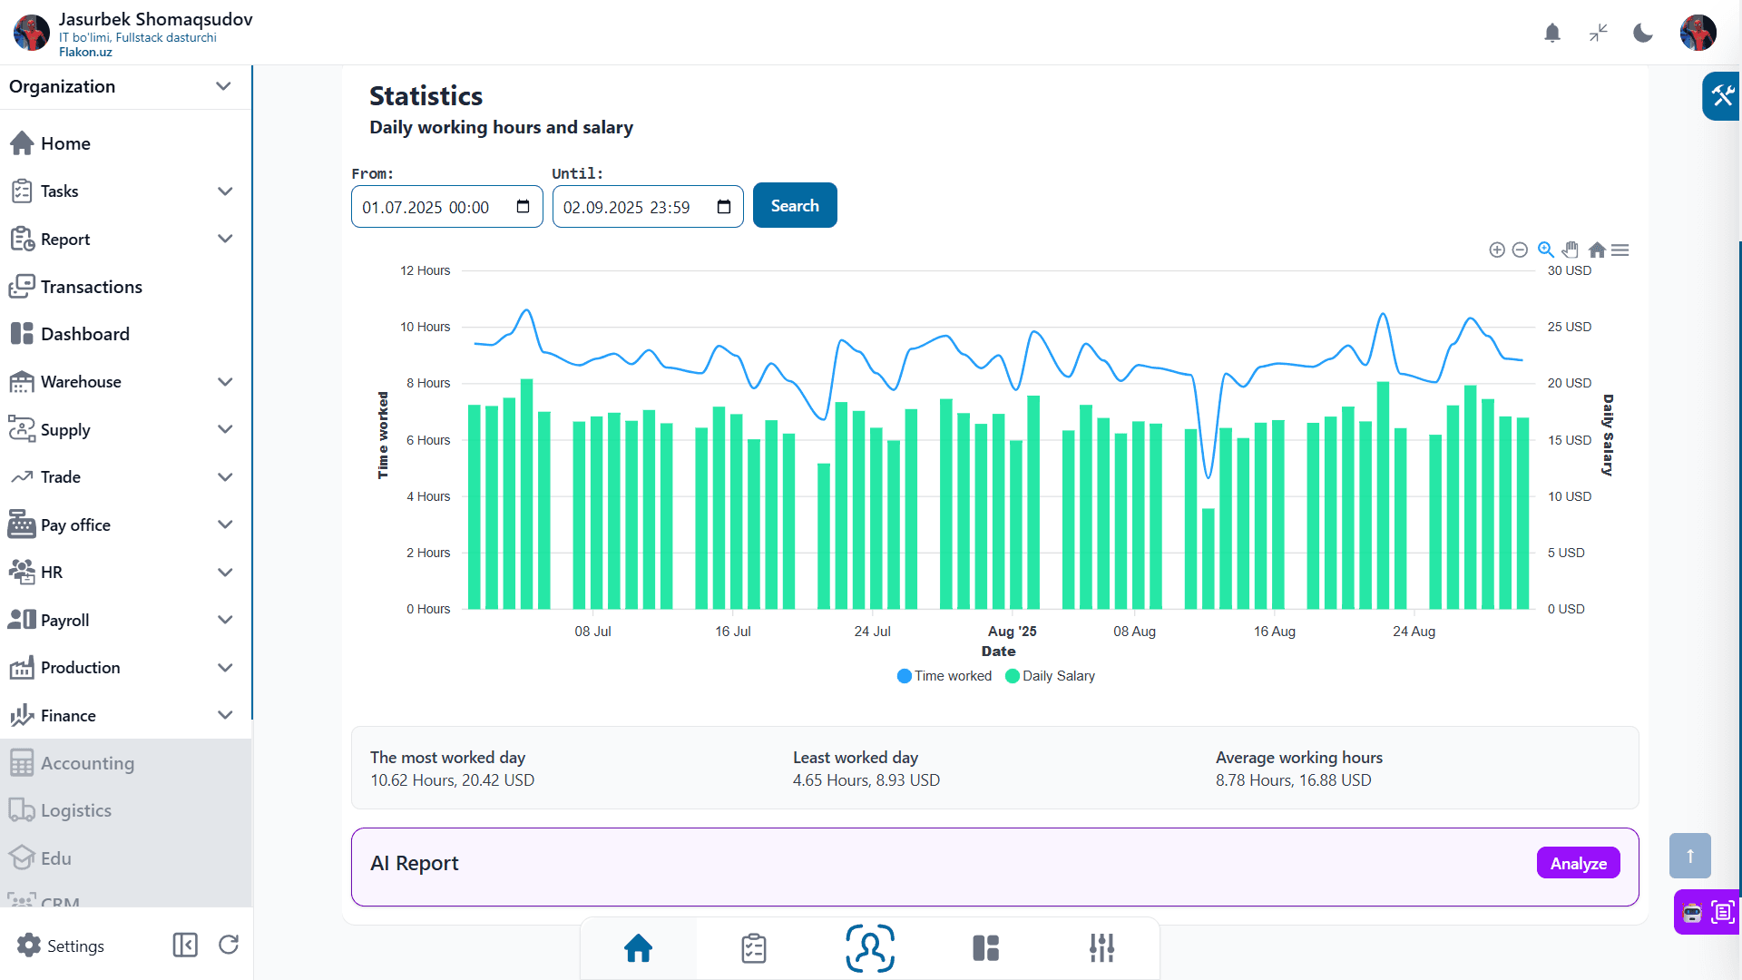The image size is (1742, 980).
Task: Select the chart panning hand tool
Action: pyautogui.click(x=1571, y=250)
